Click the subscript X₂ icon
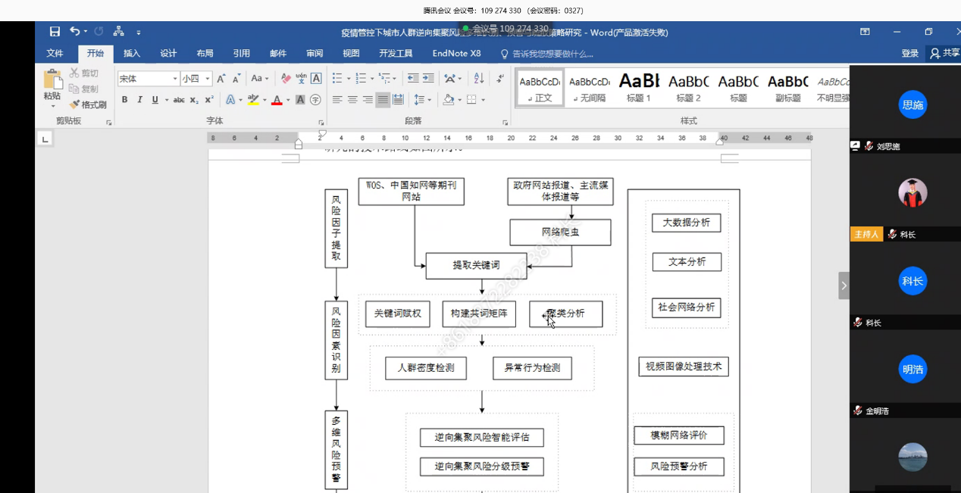The height and width of the screenshot is (493, 961). click(194, 100)
